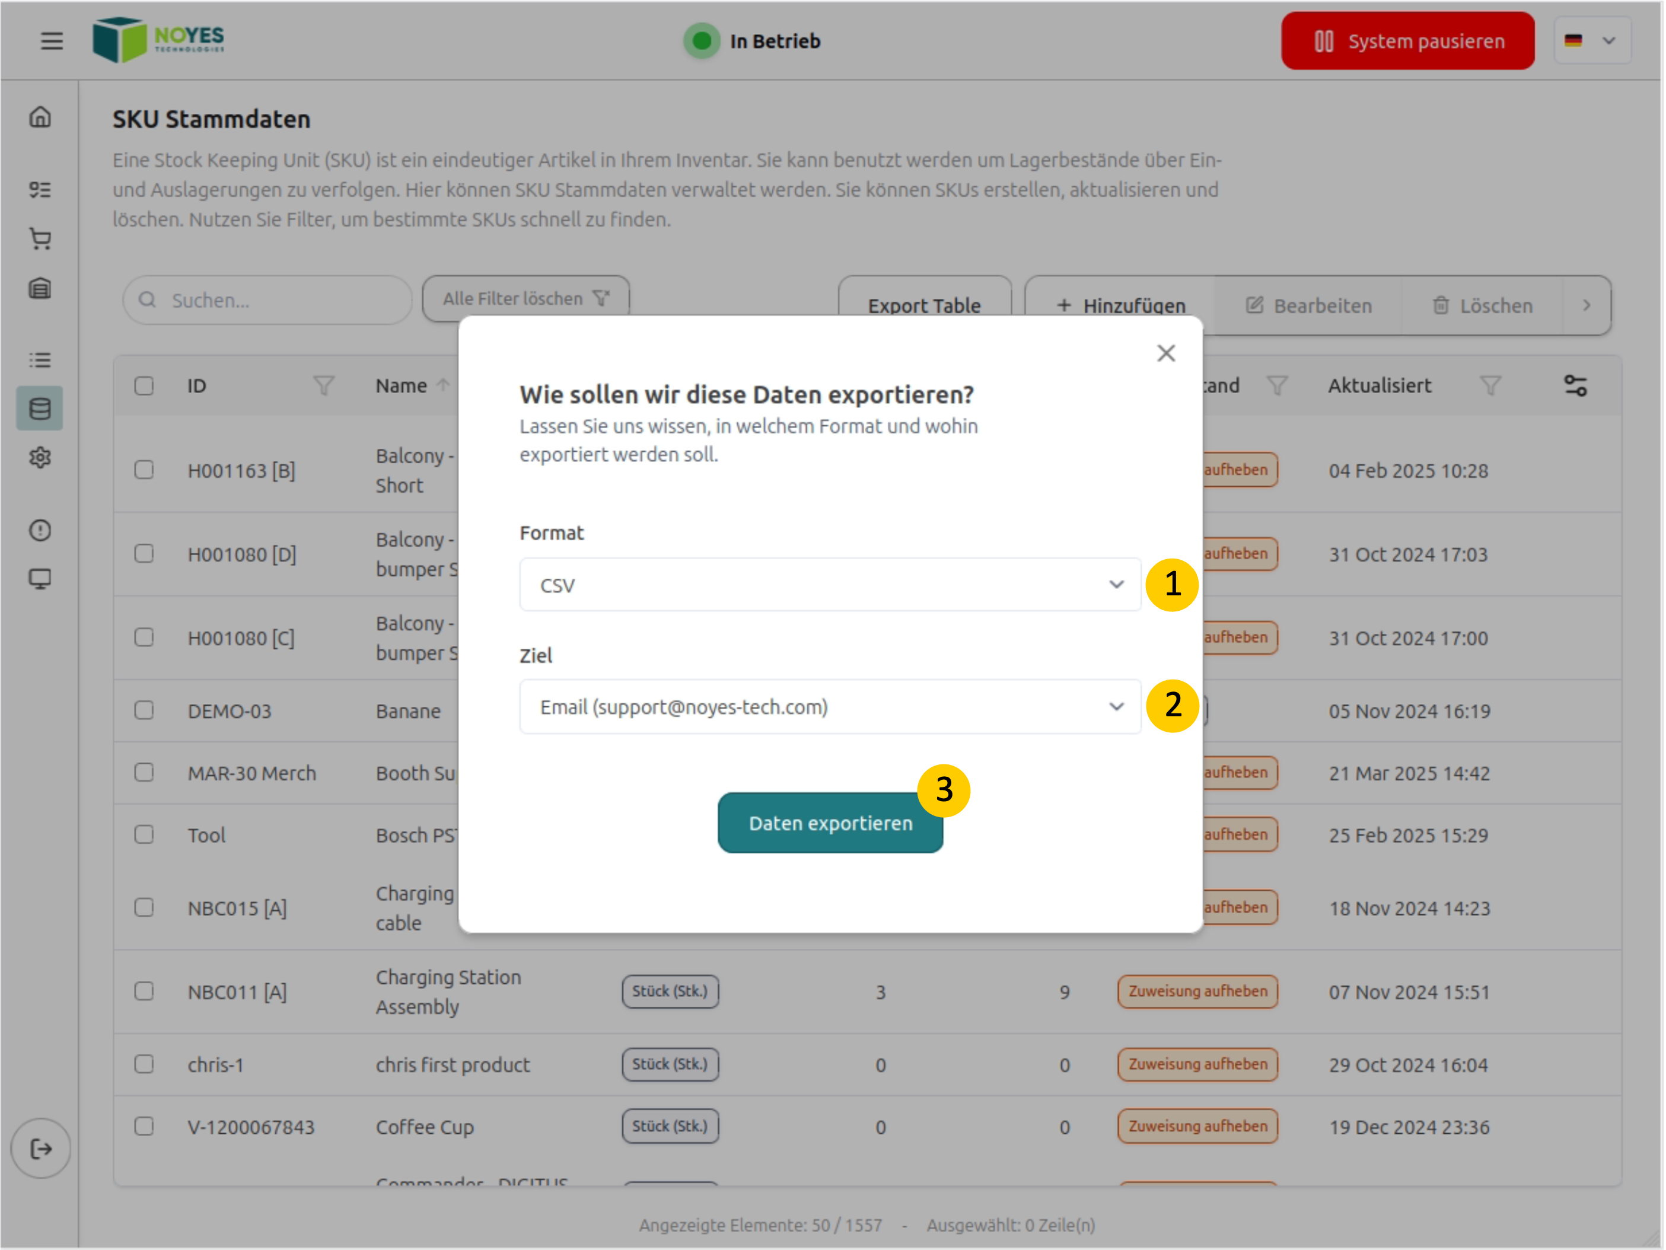The image size is (1666, 1250).
Task: Click Zuweisung aufheben for chris-1
Action: (x=1197, y=1064)
